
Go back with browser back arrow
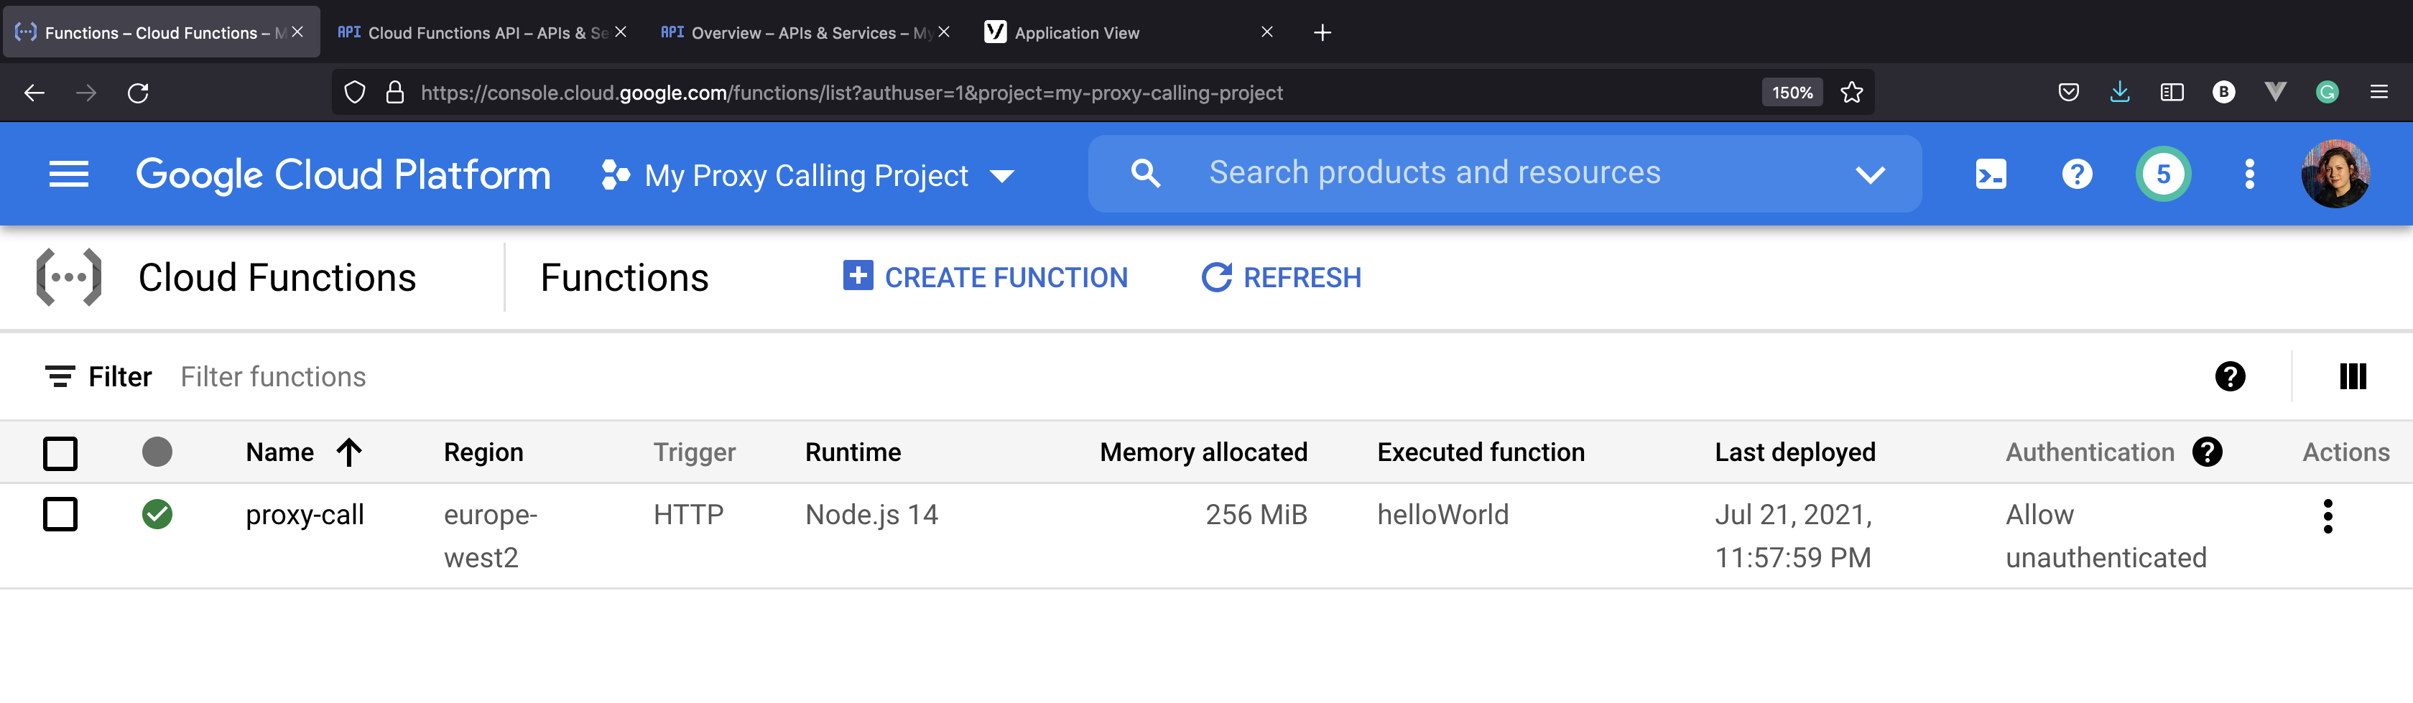coord(34,93)
